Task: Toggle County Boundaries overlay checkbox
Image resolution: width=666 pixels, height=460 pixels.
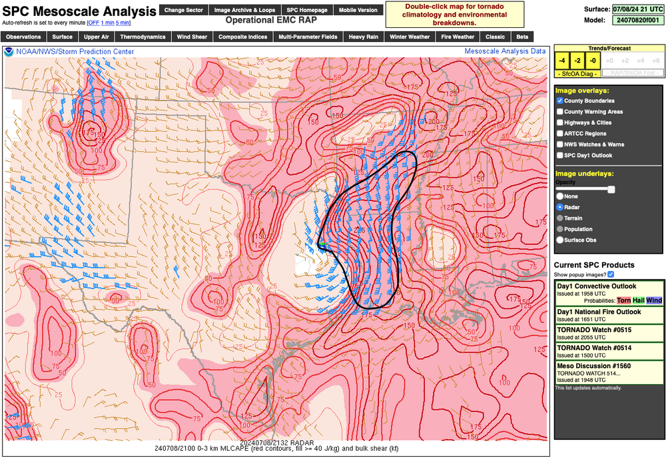Action: tap(560, 101)
